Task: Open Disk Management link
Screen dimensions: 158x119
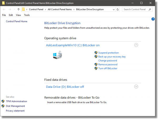Action: click(x=15, y=106)
